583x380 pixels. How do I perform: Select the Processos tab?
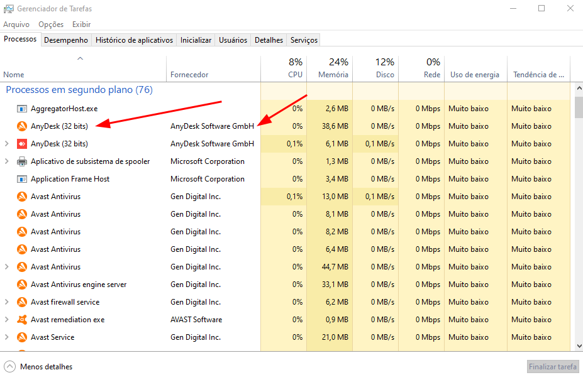click(20, 39)
